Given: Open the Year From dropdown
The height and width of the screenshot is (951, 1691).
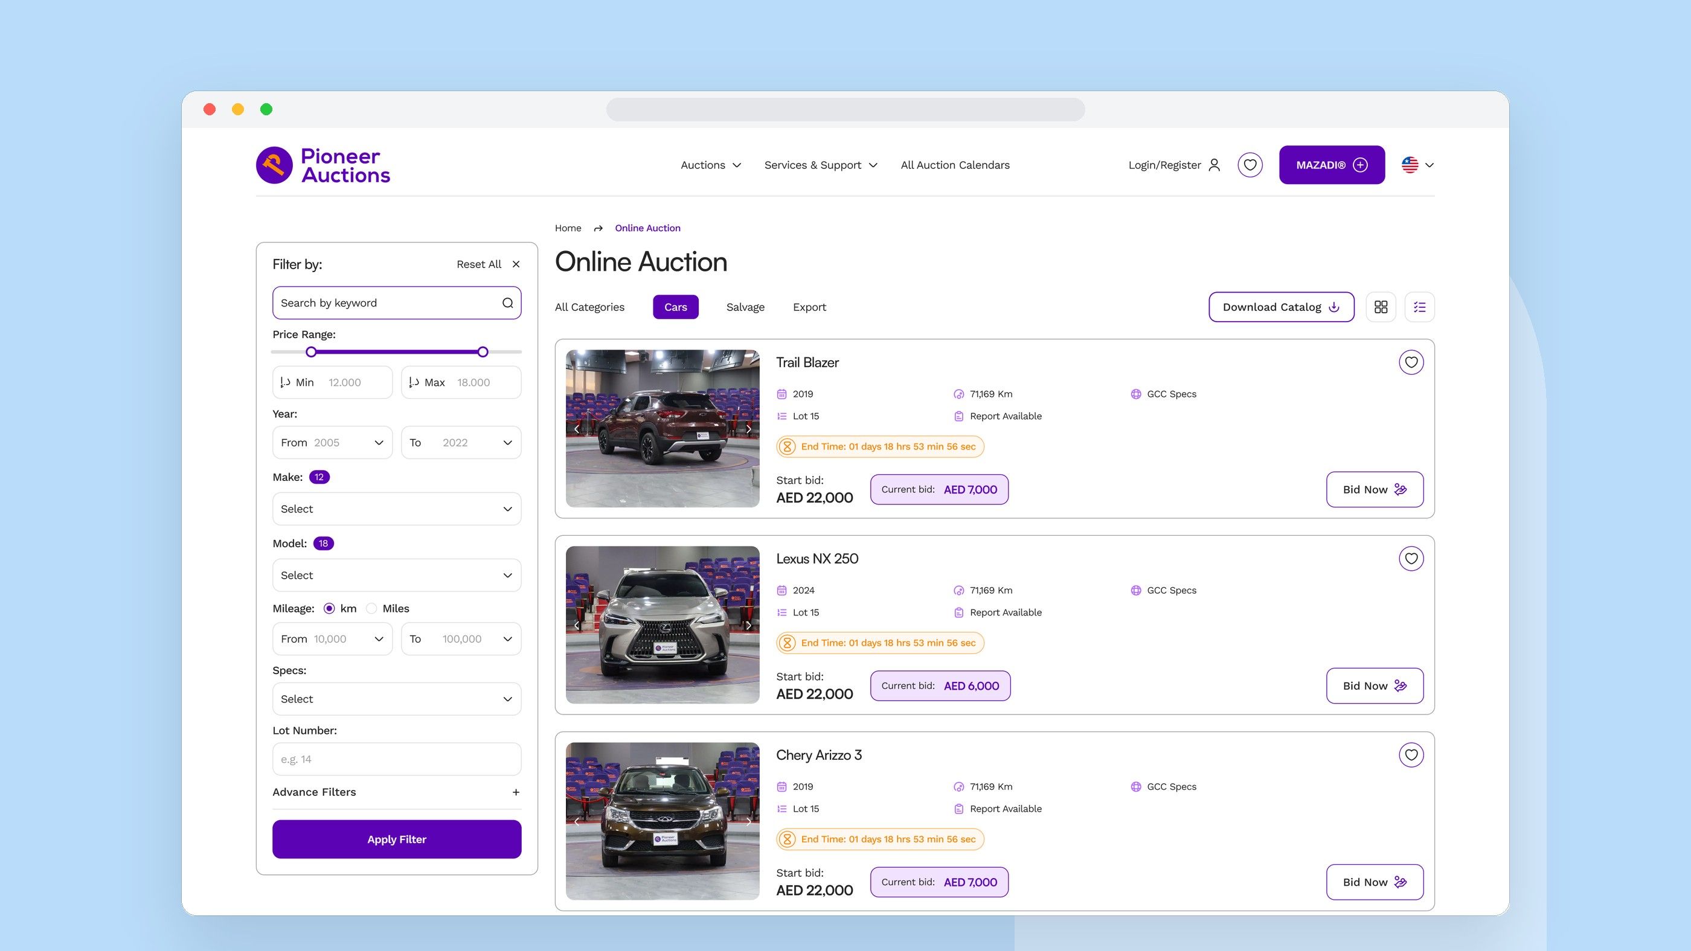Looking at the screenshot, I should point(332,443).
